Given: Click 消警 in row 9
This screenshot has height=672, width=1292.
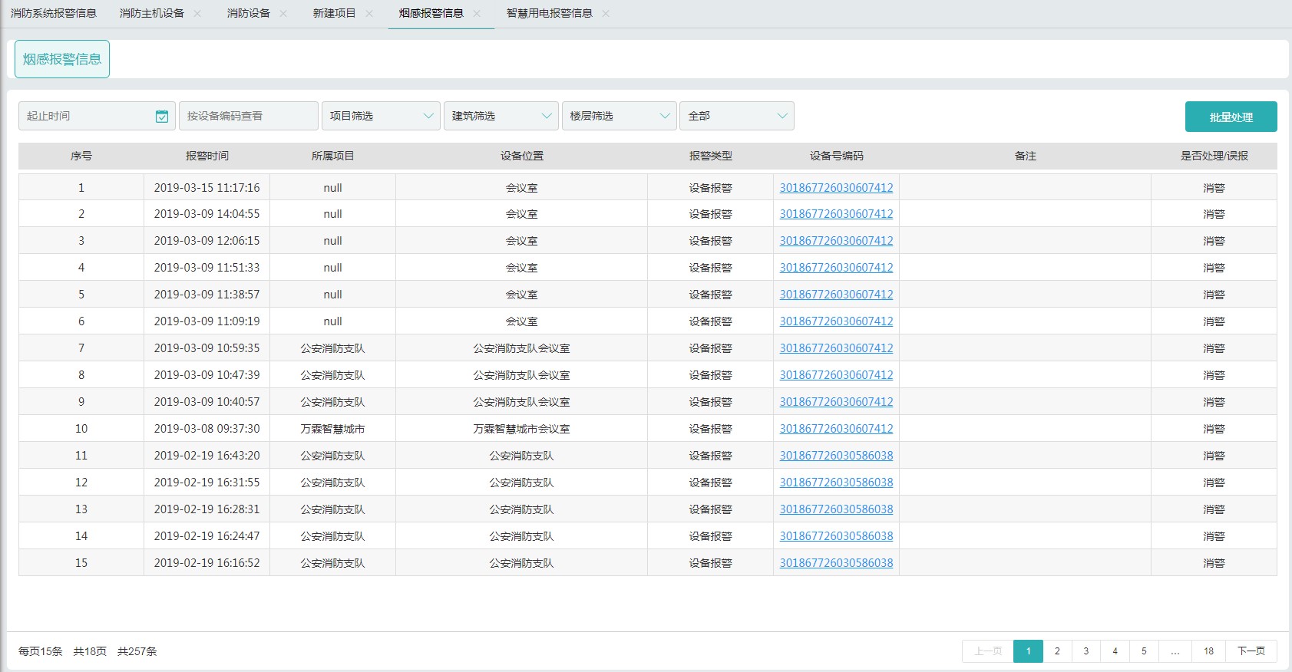Looking at the screenshot, I should (1214, 402).
